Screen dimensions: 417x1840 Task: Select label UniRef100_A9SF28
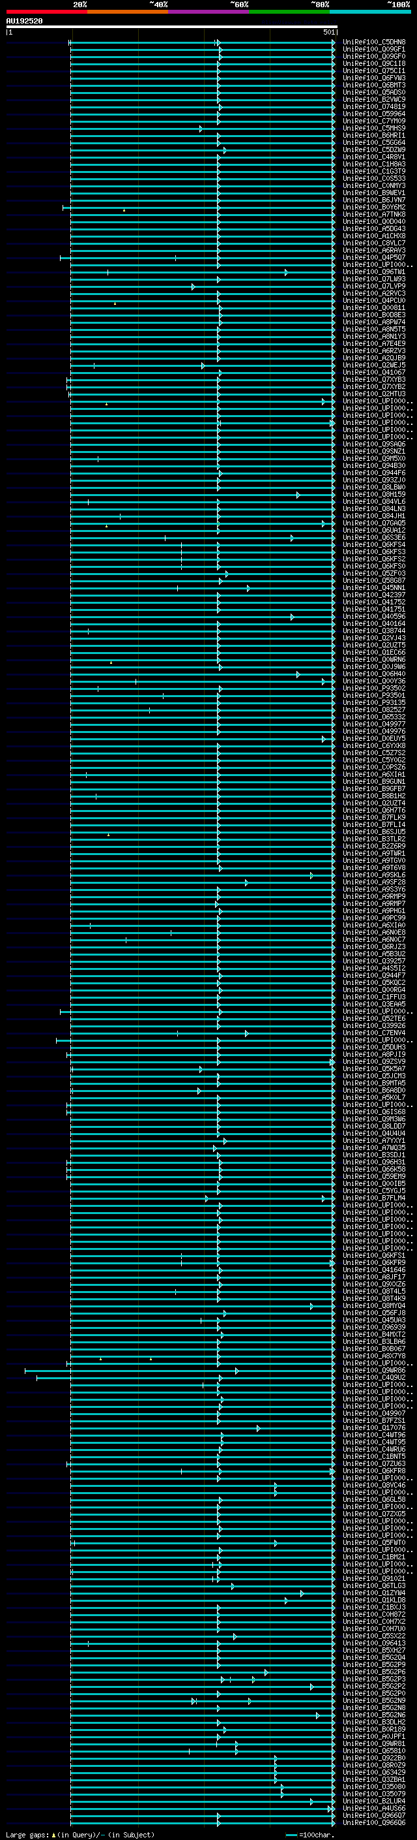374,882
